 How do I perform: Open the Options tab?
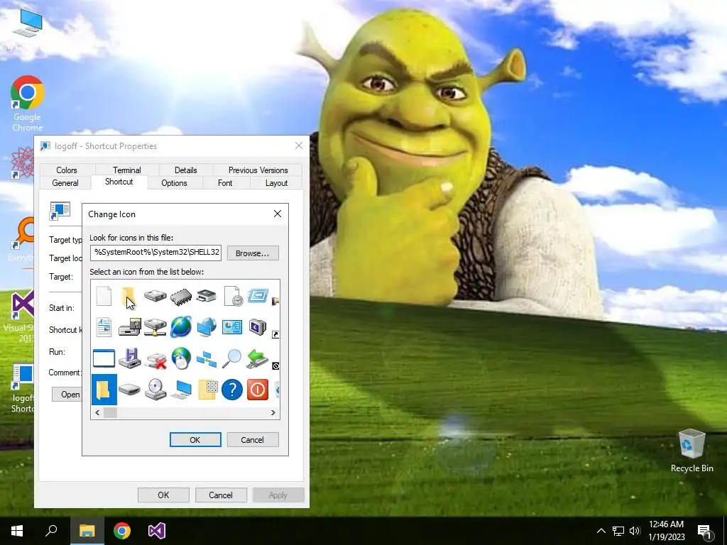(175, 182)
